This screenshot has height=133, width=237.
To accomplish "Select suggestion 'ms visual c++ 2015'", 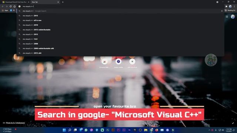I will [x=120, y=16].
